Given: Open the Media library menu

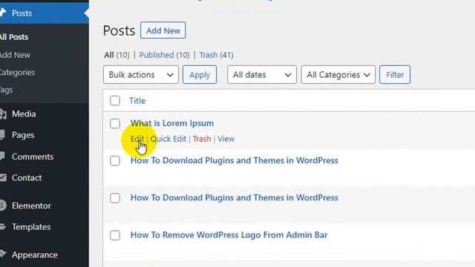Looking at the screenshot, I should (24, 113).
